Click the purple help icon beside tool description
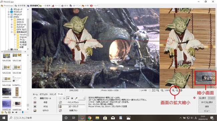The height and width of the screenshot is (121, 217). (x=194, y=98)
